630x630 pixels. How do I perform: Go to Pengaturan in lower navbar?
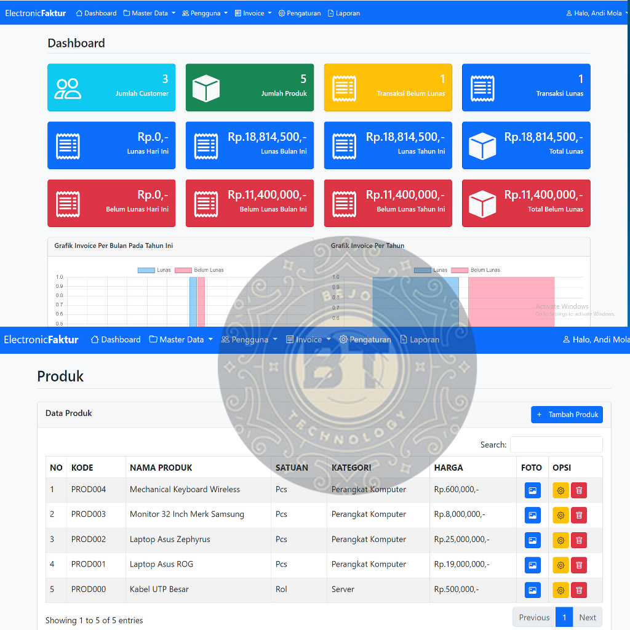point(365,340)
